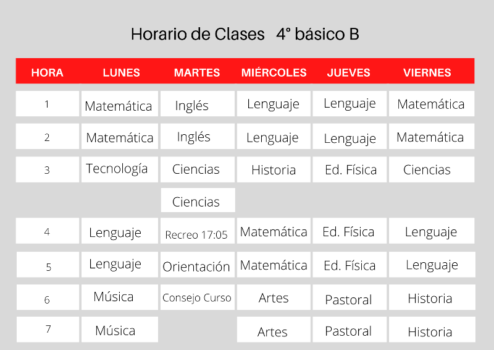
Task: Select the MARTES column header
Action: coord(197,72)
